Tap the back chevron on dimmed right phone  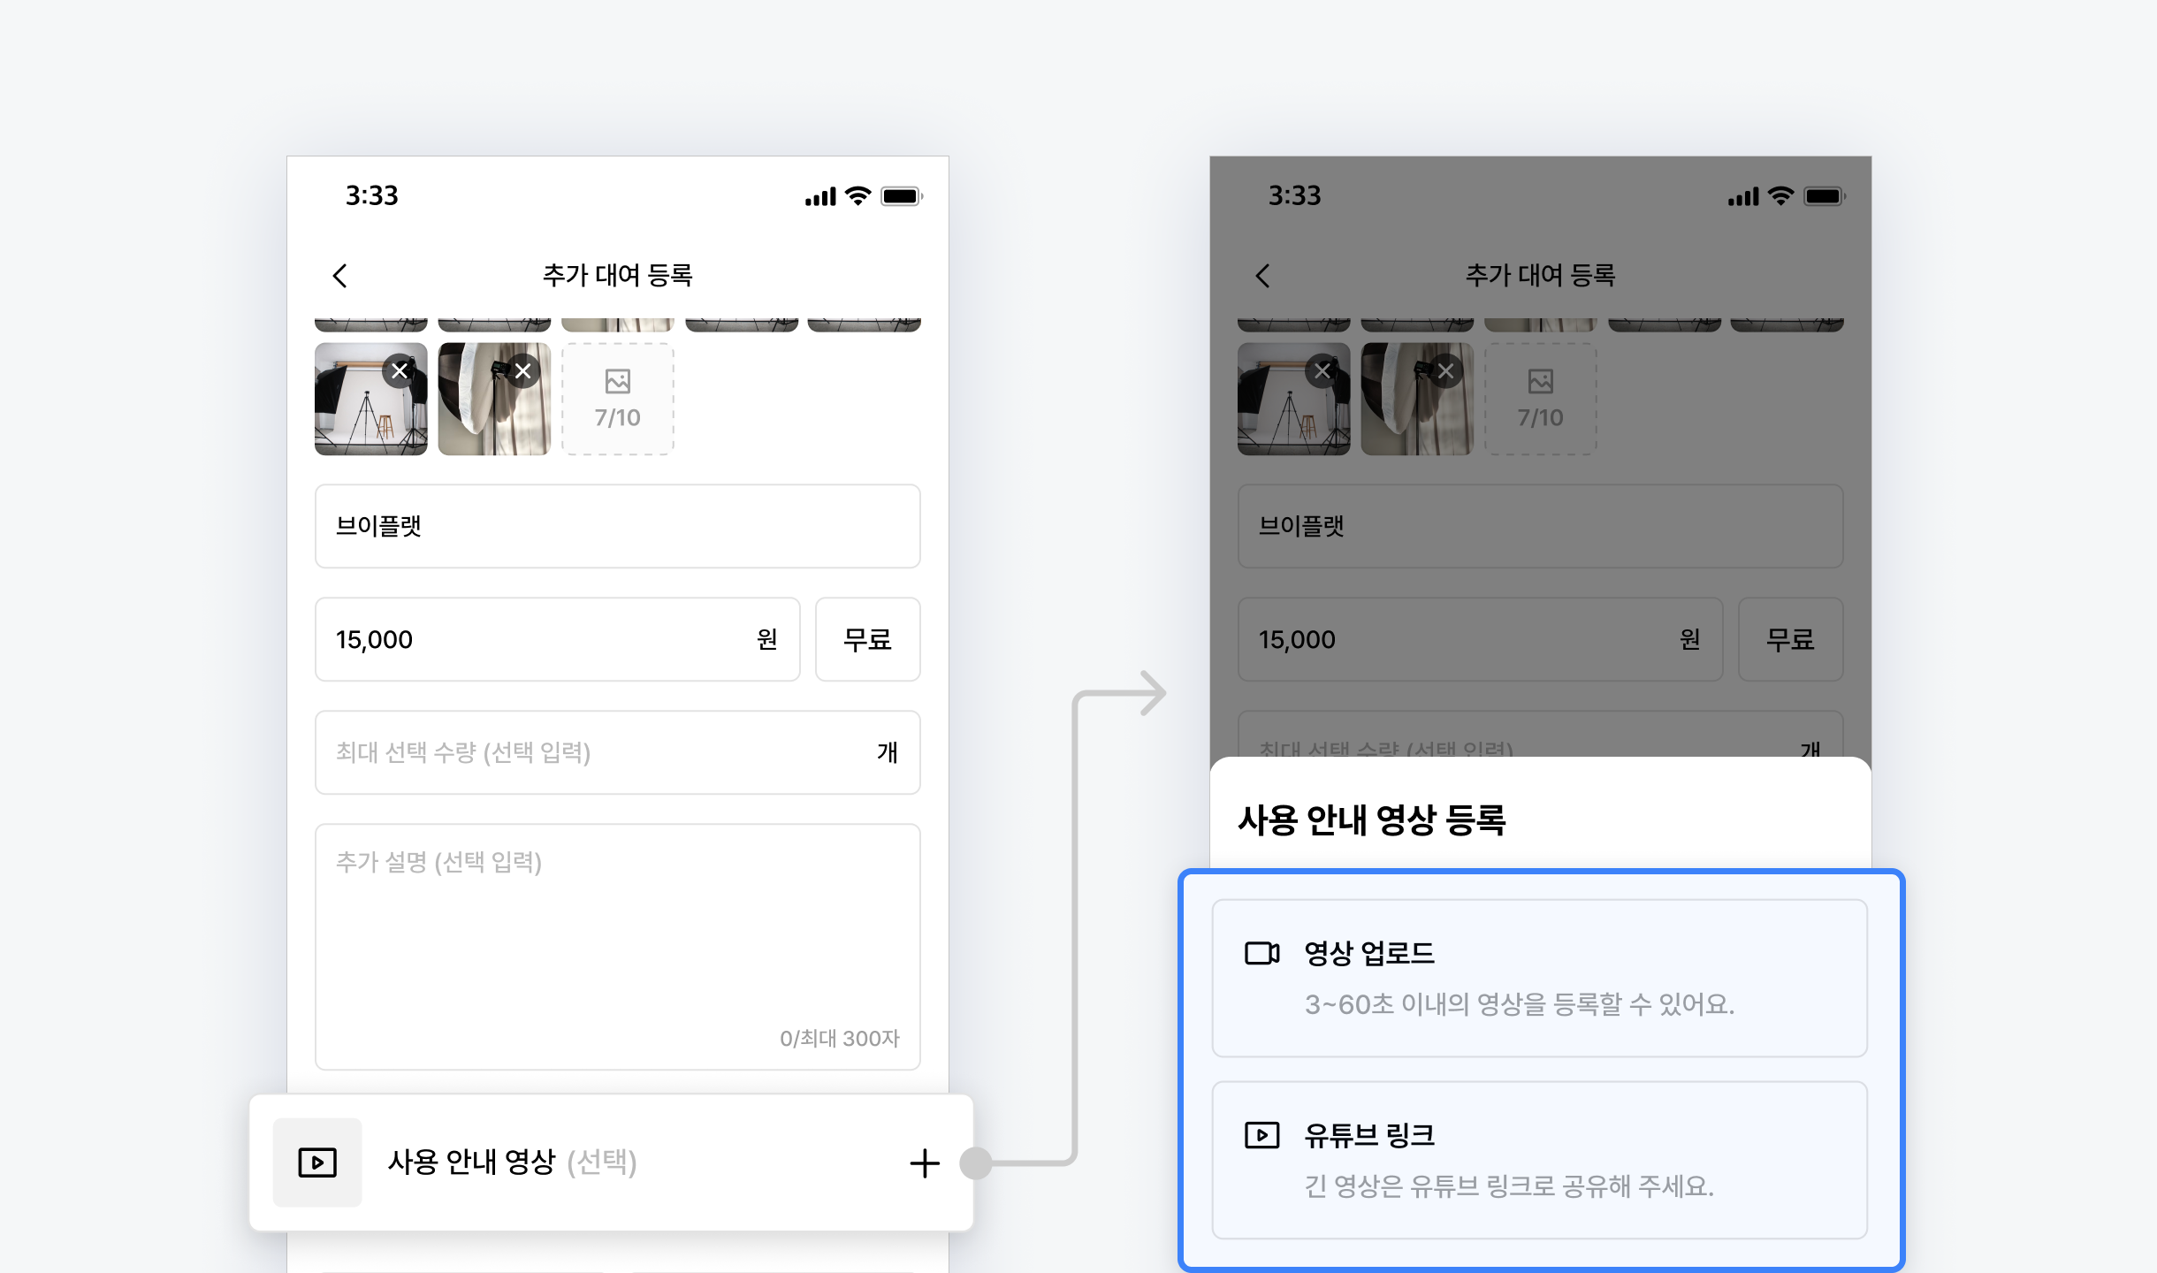(x=1263, y=276)
